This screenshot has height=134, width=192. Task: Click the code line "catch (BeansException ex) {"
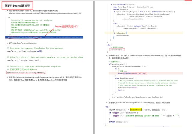(x=125, y=78)
